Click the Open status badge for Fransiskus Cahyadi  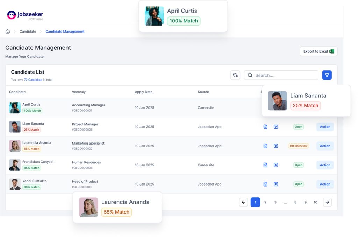tap(299, 165)
